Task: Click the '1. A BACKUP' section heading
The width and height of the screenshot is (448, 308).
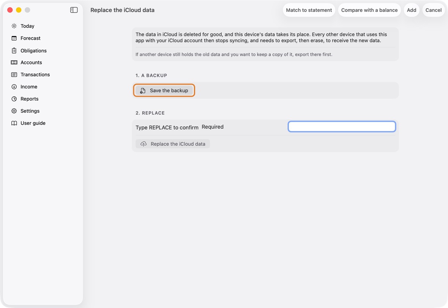Action: (x=151, y=75)
